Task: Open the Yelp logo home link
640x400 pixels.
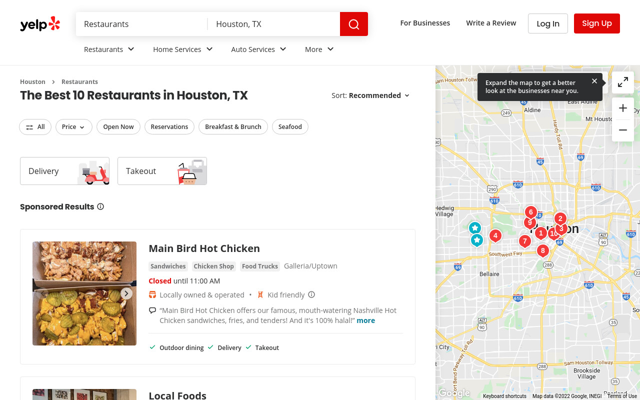Action: 40,24
